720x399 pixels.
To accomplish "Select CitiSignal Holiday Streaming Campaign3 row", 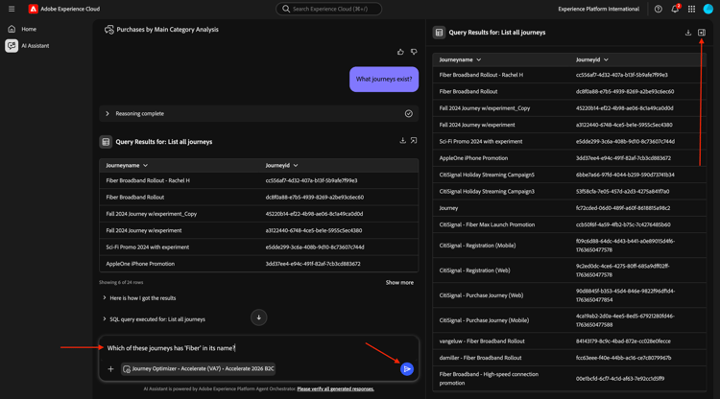I will point(569,191).
